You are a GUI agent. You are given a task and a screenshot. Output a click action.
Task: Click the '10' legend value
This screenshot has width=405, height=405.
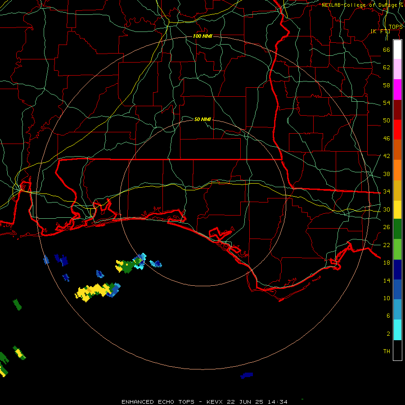click(x=387, y=298)
